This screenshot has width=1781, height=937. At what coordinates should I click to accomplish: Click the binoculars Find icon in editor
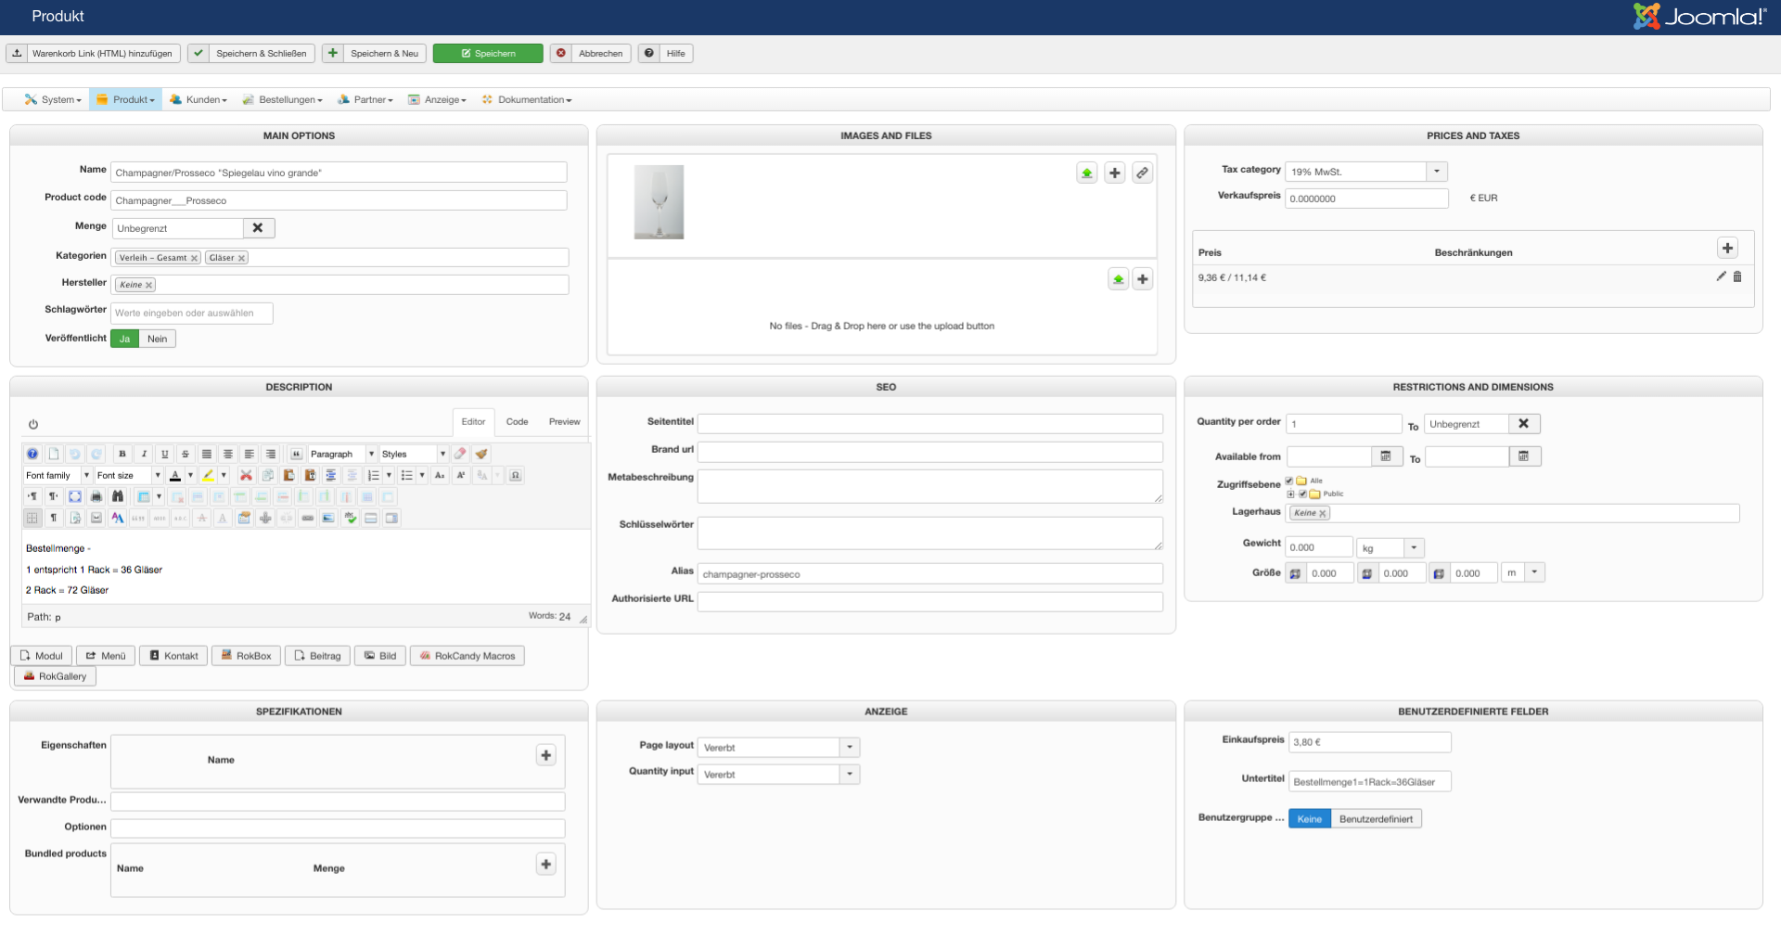click(x=118, y=496)
